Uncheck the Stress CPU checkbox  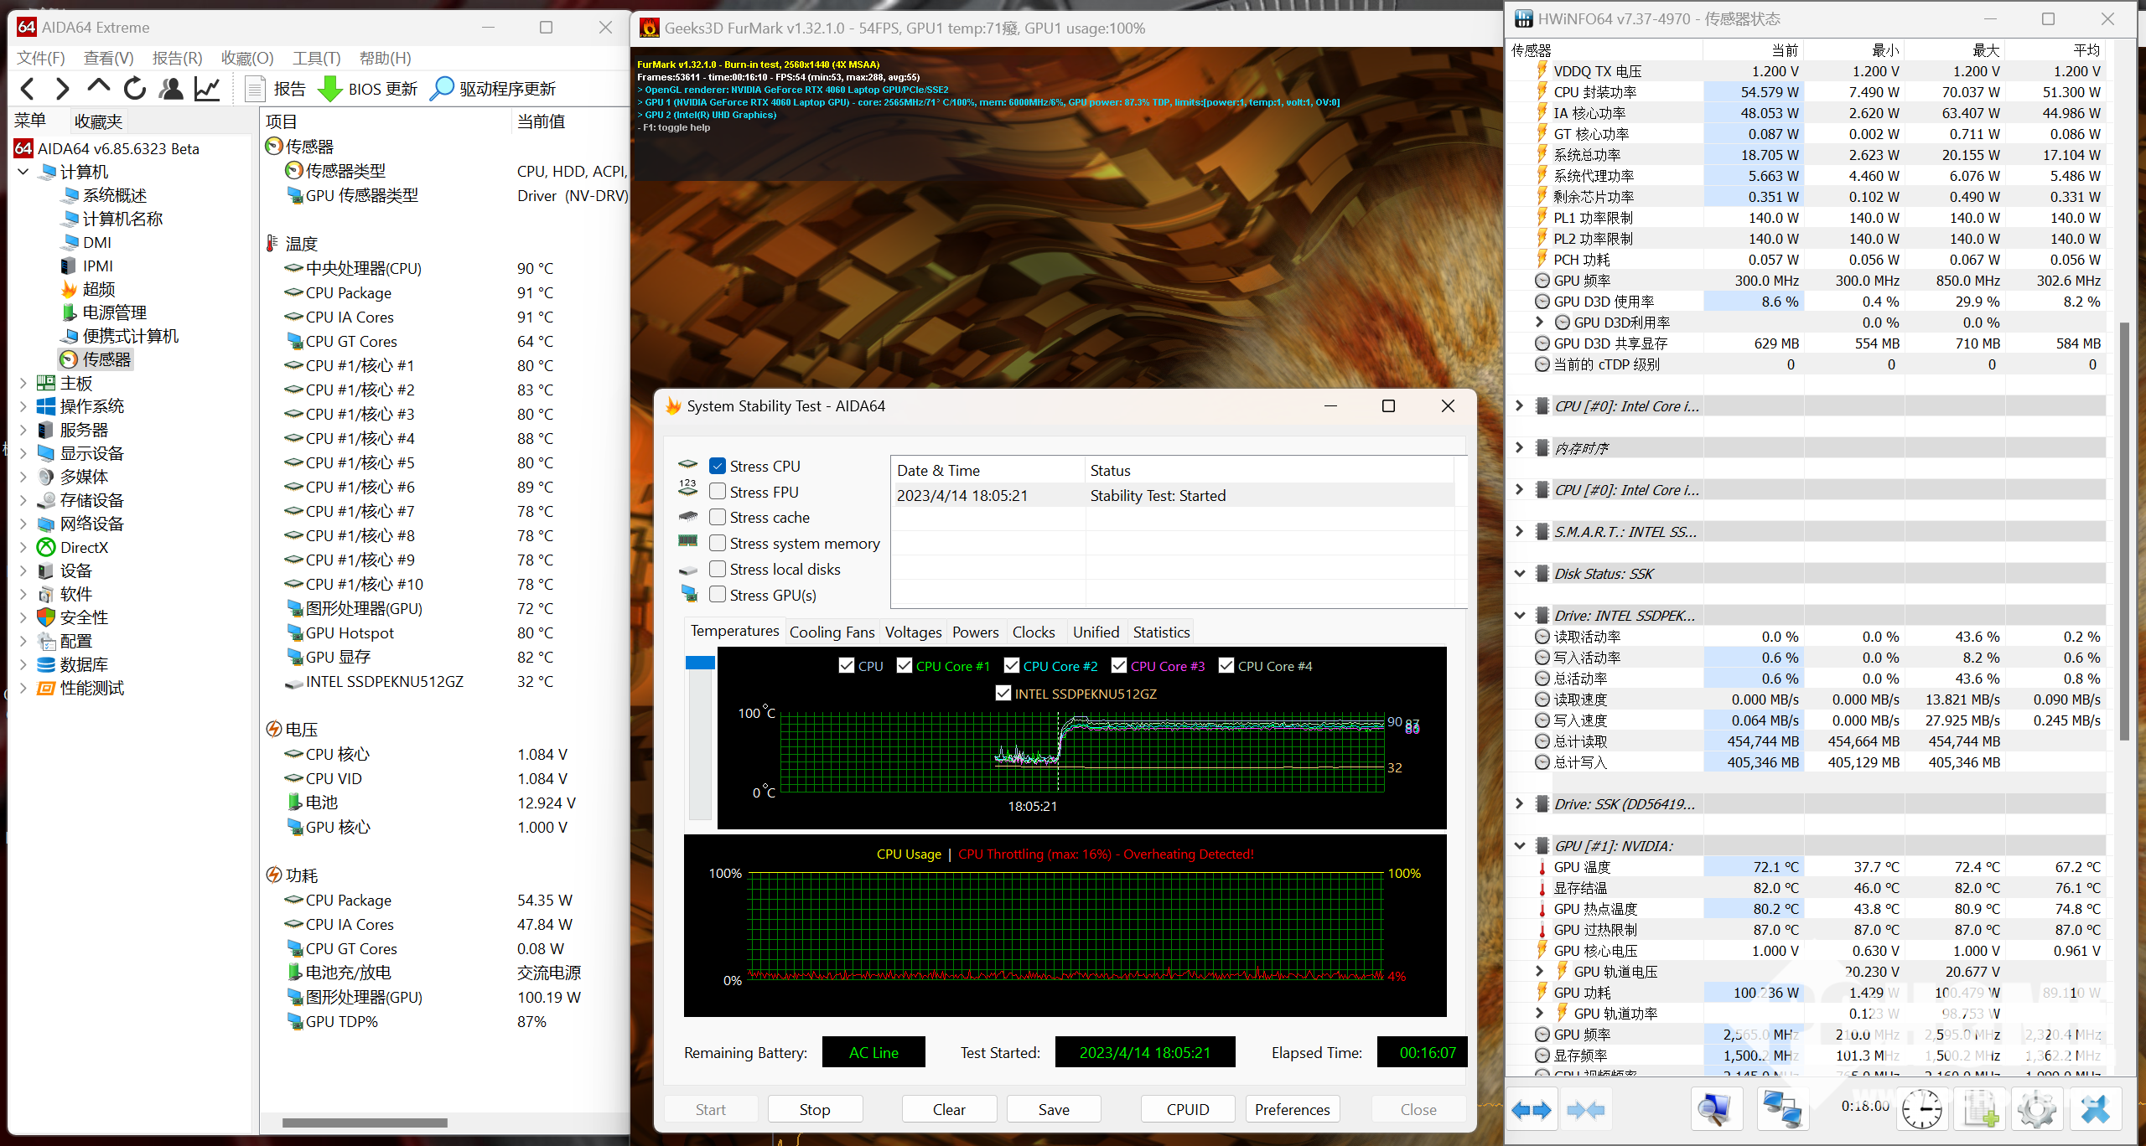point(718,466)
